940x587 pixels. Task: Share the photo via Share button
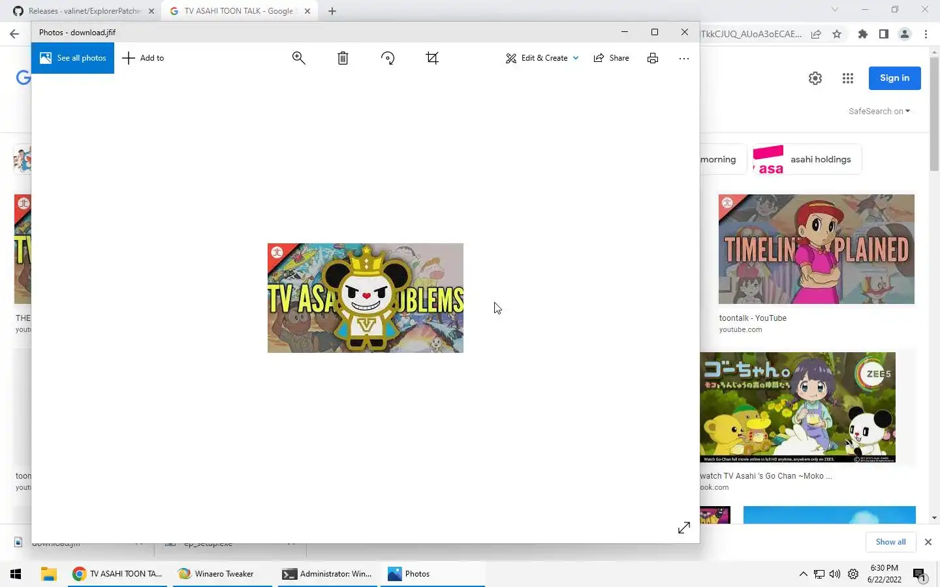point(611,58)
